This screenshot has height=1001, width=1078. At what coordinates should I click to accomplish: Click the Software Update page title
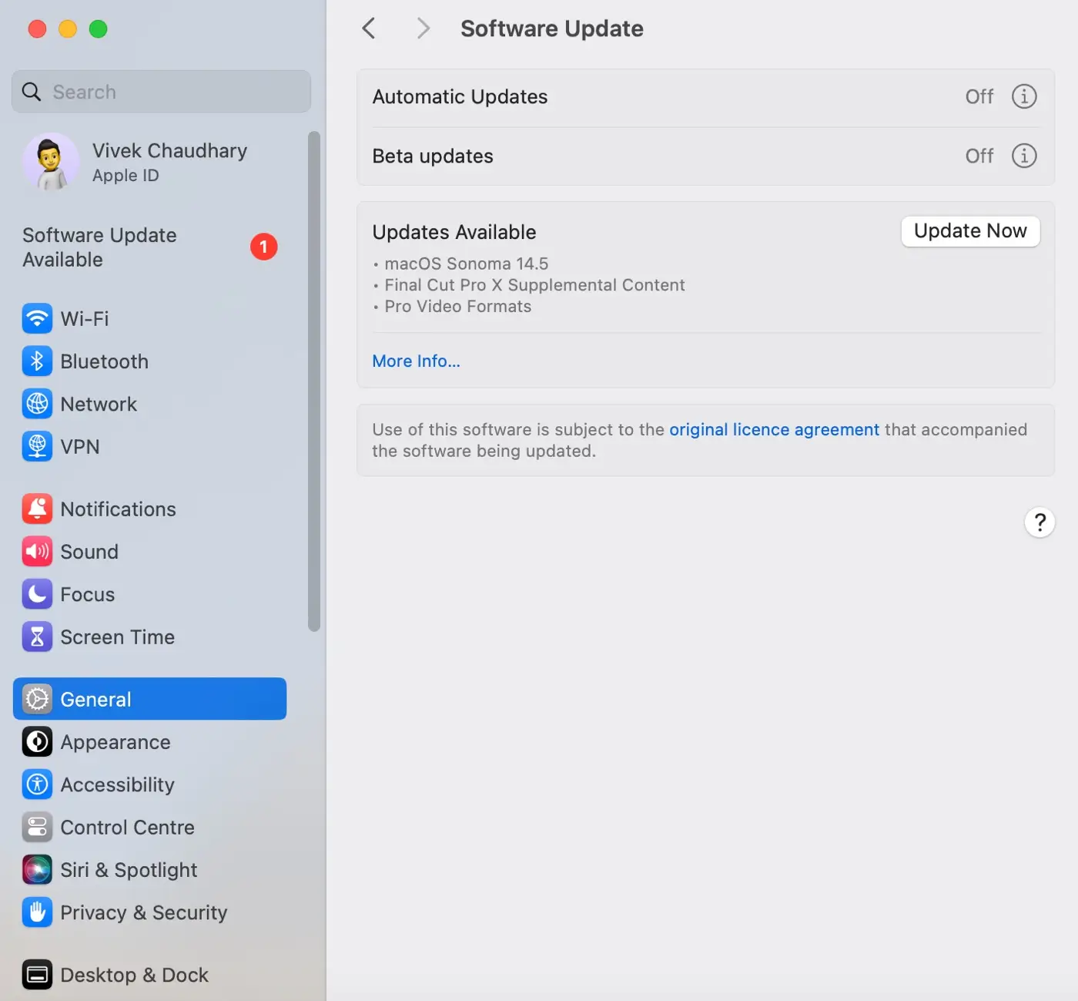(552, 29)
